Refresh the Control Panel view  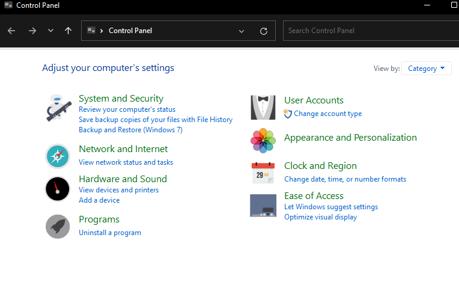tap(263, 31)
